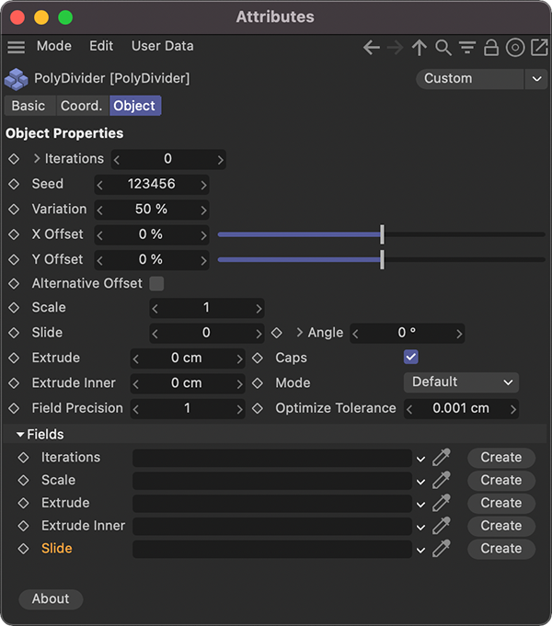Open the User Data menu

coord(162,46)
